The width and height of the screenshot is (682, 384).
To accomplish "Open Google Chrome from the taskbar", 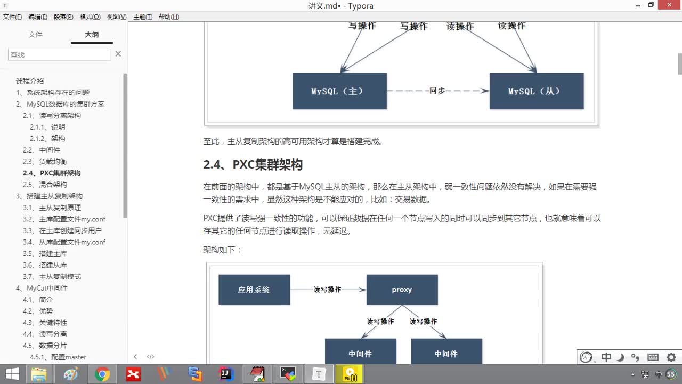I will tap(102, 374).
